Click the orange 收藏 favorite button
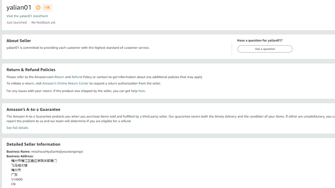Image resolution: width=335 pixels, height=188 pixels. tap(47, 8)
